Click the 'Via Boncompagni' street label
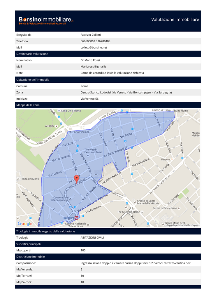The width and height of the screenshot is (211, 299). tap(114, 153)
